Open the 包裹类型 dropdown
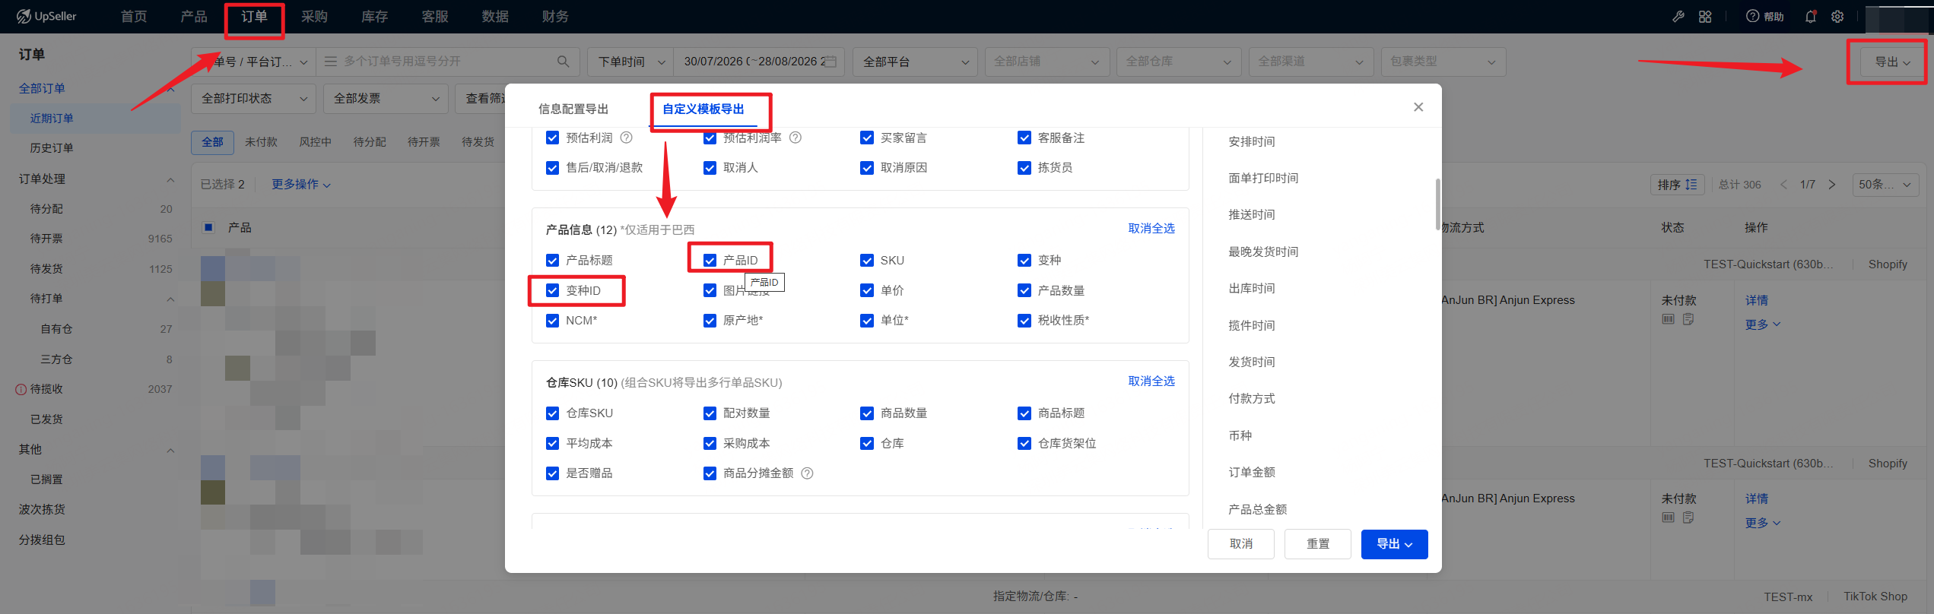The image size is (1934, 614). (x=1443, y=62)
